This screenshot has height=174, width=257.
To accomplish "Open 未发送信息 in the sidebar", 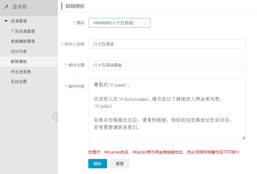I will coord(21,72).
